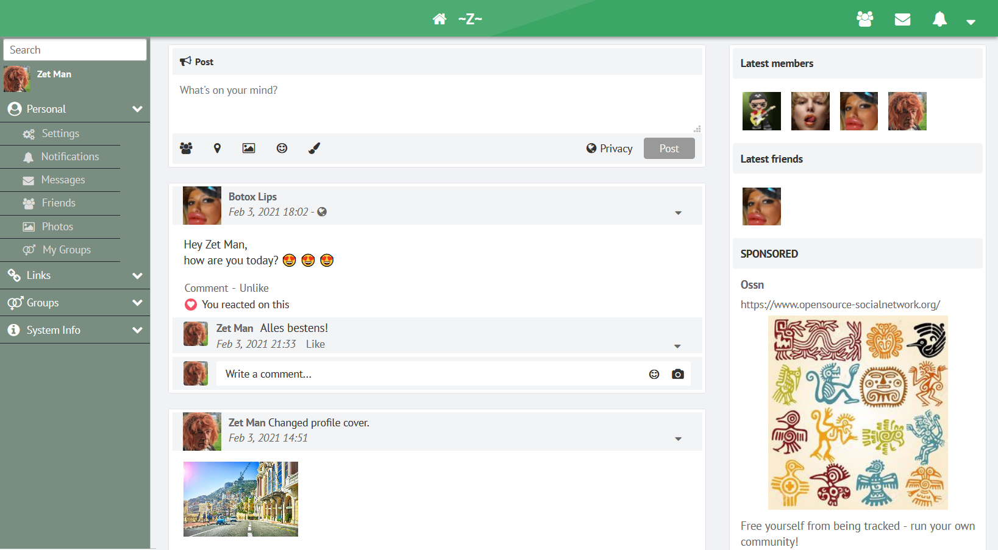Open Messages in the sidebar menu
Image resolution: width=998 pixels, height=550 pixels.
click(63, 180)
